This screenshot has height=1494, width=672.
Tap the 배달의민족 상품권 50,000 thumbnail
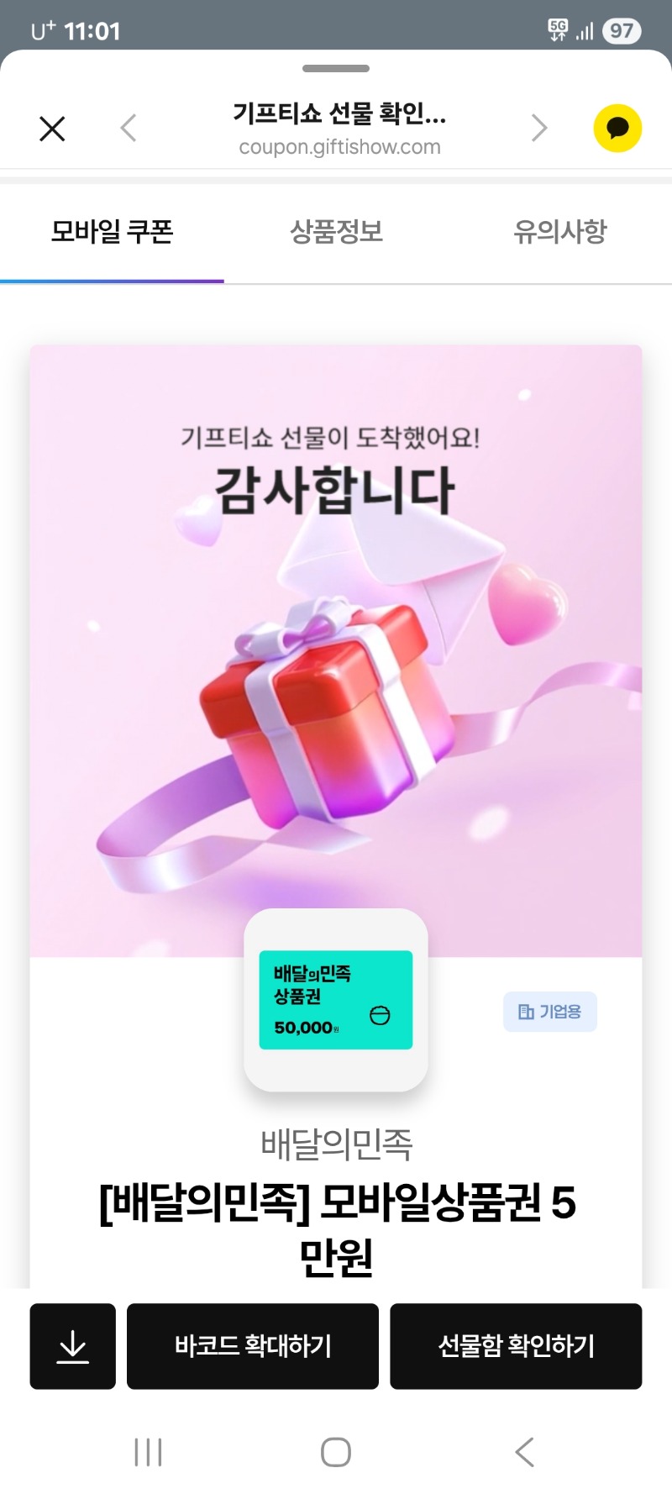click(x=336, y=1000)
